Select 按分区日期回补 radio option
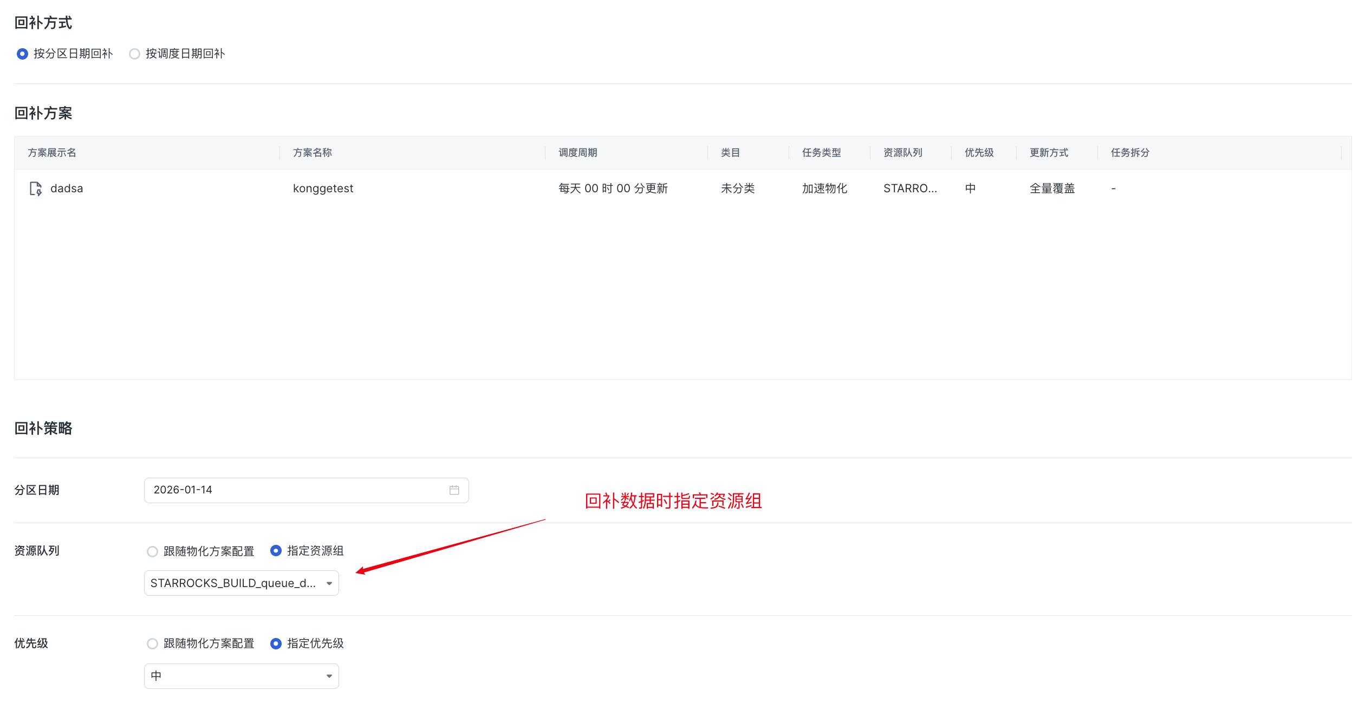 coord(22,54)
